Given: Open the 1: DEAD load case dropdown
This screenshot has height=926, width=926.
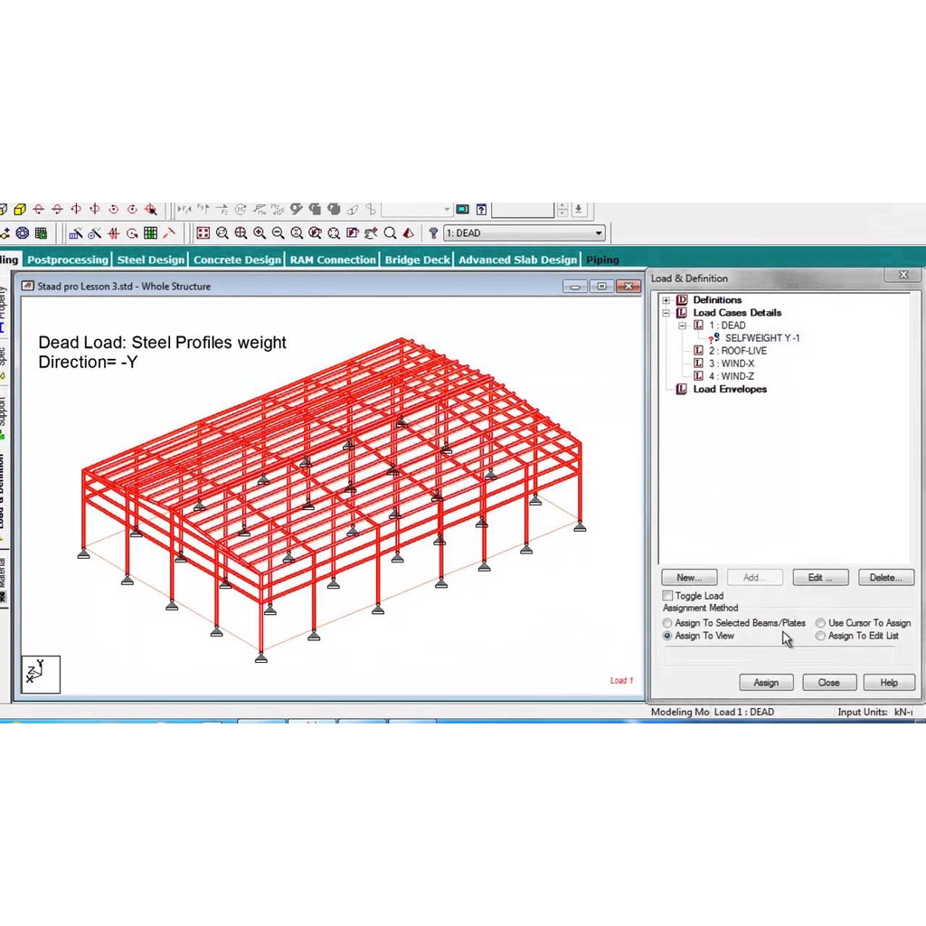Looking at the screenshot, I should (598, 233).
